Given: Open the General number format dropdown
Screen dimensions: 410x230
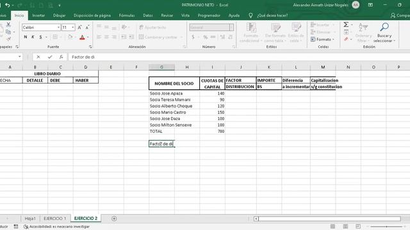Looking at the screenshot, I should pyautogui.click(x=231, y=27).
